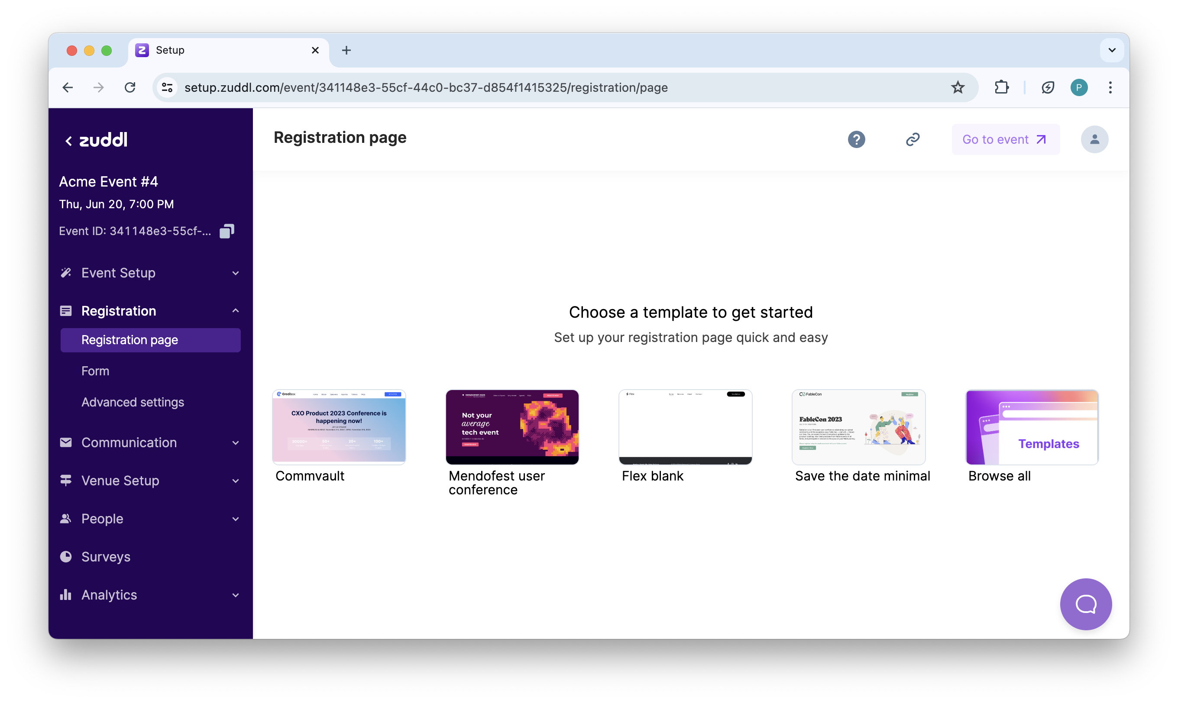1178x703 pixels.
Task: Click the Analytics bar chart icon
Action: click(x=66, y=594)
